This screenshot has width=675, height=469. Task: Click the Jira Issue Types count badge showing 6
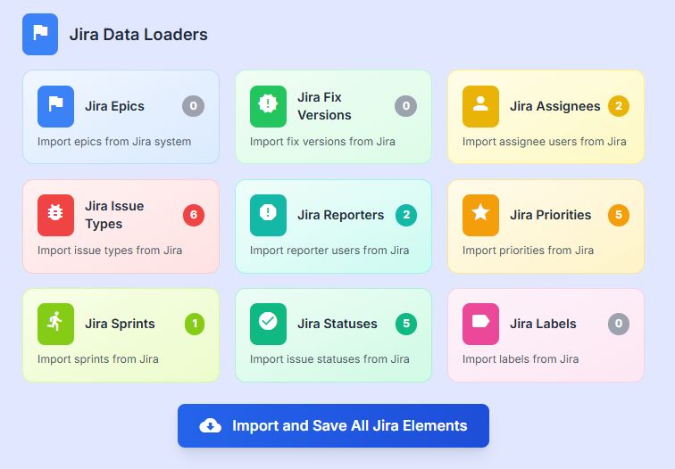tap(193, 215)
